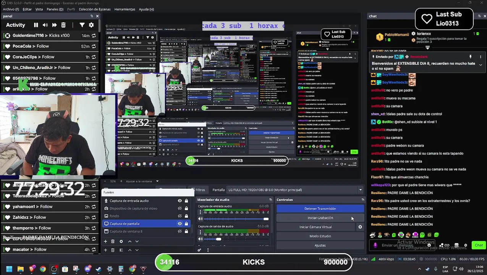This screenshot has width=487, height=275.
Task: Mute alerts with the Activity speaker icon
Action: (45, 25)
